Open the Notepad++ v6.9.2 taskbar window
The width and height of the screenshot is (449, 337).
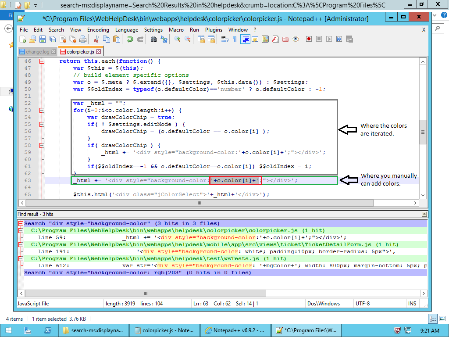tap(235, 330)
